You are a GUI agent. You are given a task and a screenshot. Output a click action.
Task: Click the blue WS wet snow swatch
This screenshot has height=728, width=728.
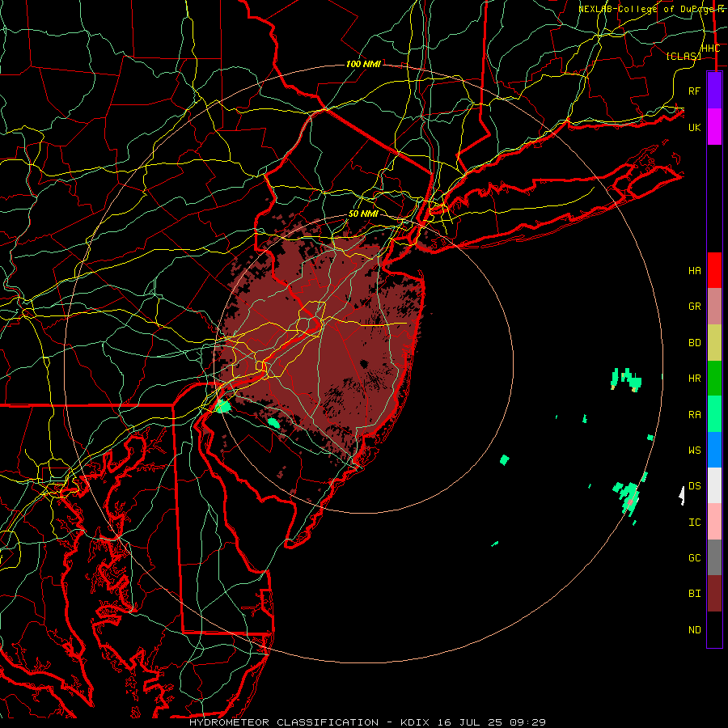point(714,450)
